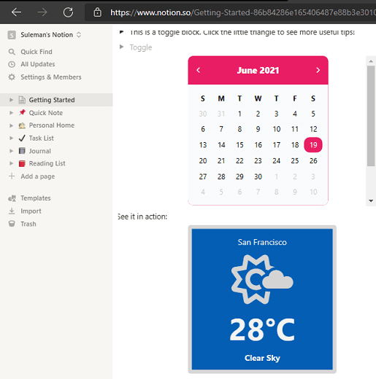Open All Updates

38,64
